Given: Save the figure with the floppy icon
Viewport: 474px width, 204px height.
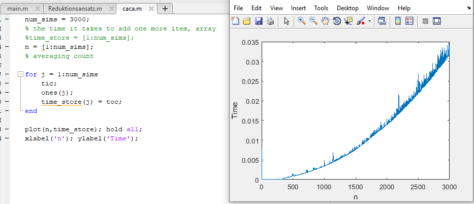Looking at the screenshot, I should [x=259, y=21].
